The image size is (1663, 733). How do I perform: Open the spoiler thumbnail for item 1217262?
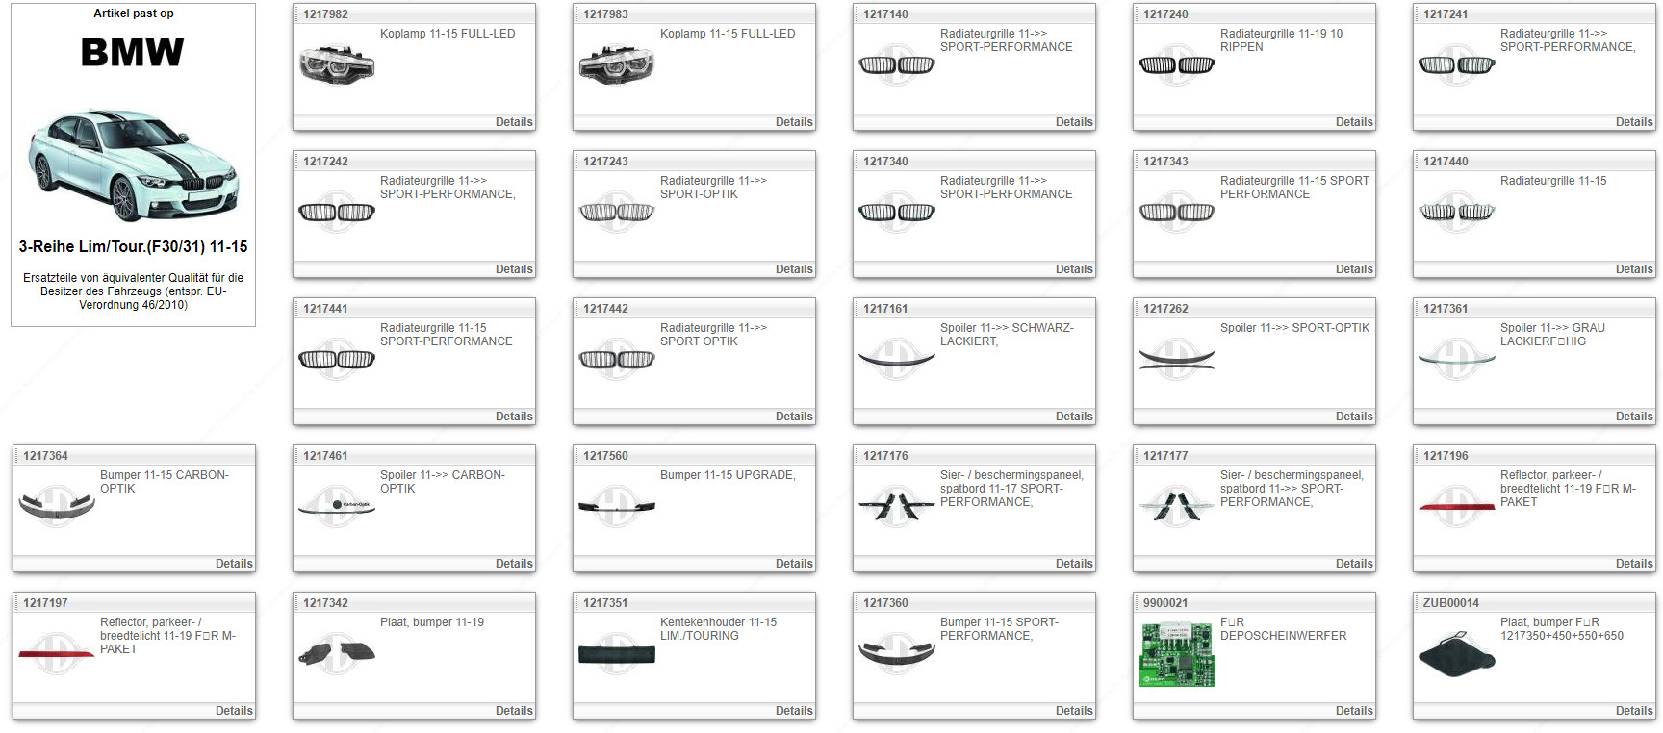(1177, 360)
